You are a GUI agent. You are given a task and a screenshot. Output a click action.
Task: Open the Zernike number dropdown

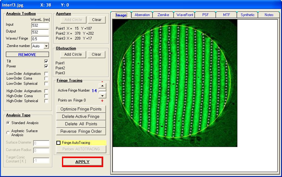46,46
